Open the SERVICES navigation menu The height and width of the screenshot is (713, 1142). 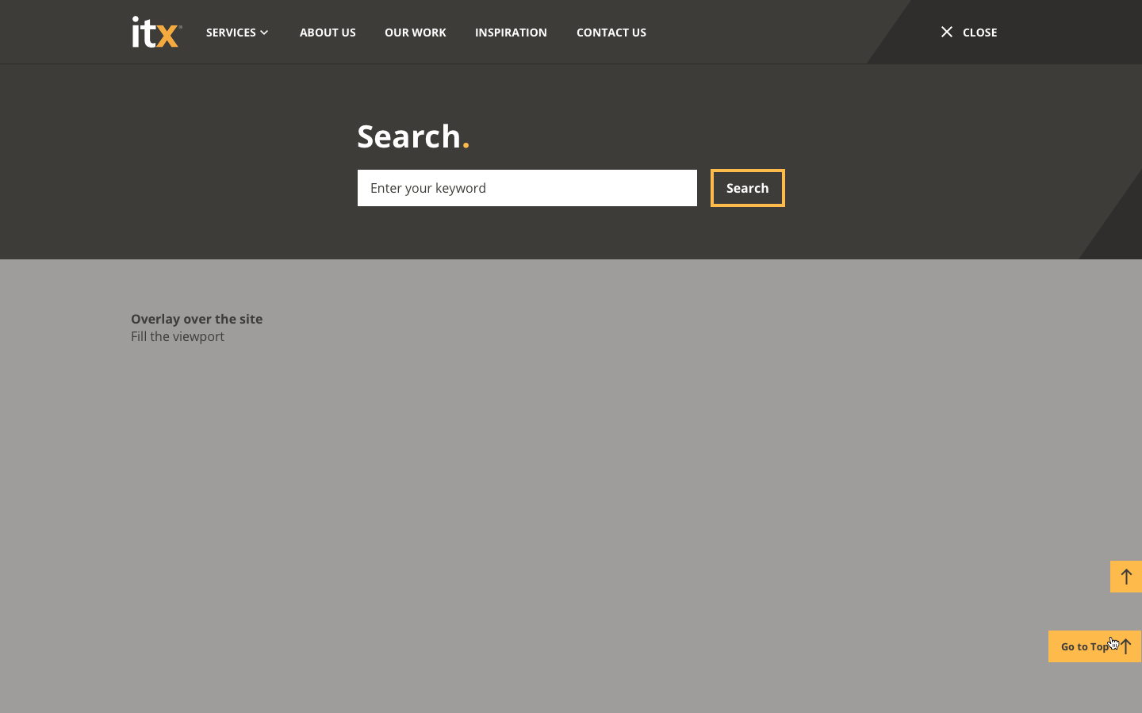[231, 33]
